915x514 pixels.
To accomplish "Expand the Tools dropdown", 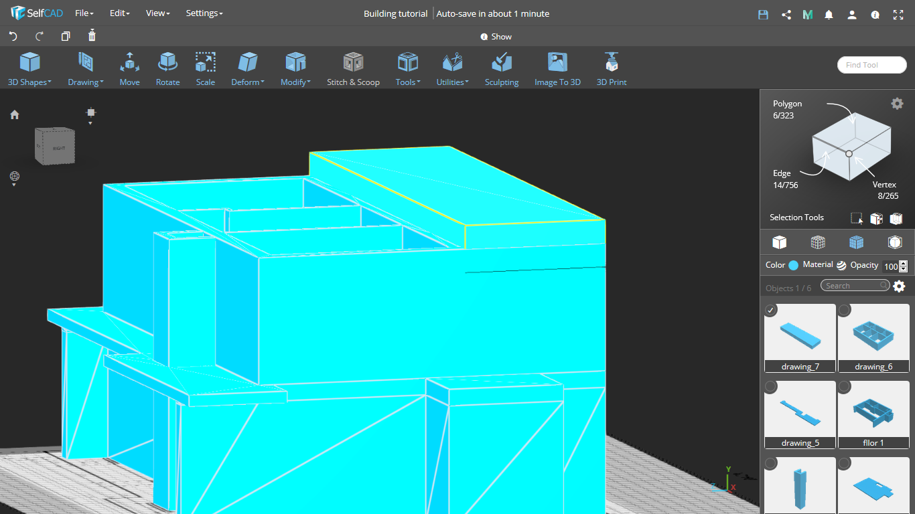I will pos(408,70).
